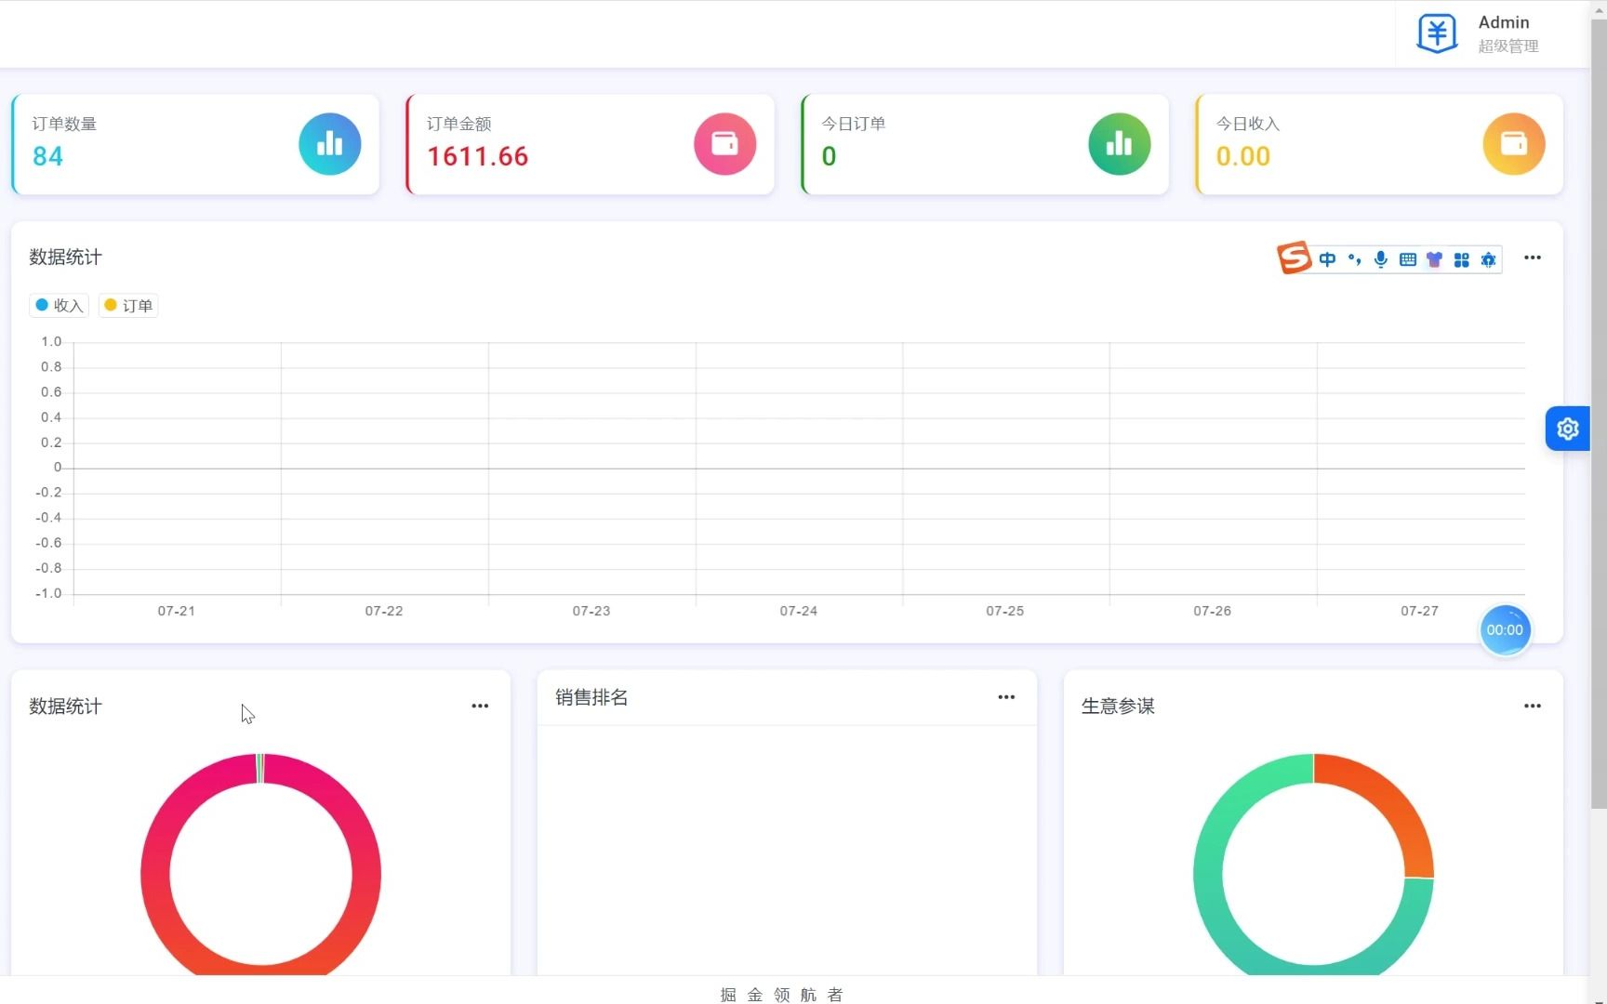Click the green bar chart icon on 今日订单 card

point(1120,144)
